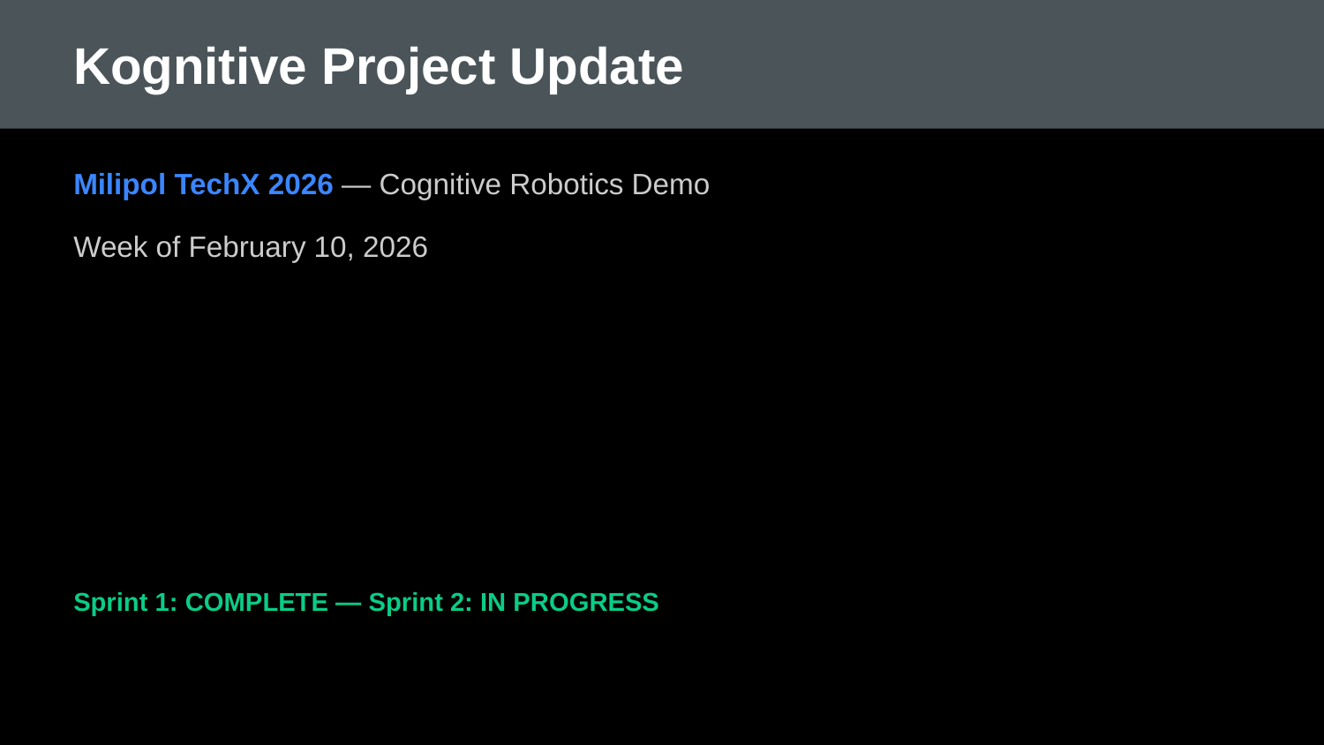Select the word "Cognitive" in the subtitle
This screenshot has height=745, width=1324.
440,184
